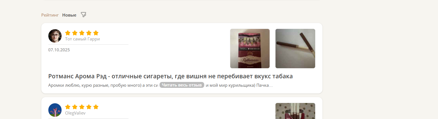Screen dimensions: 438x119
Task: Click username Тот самый Гарри
Action: (82, 39)
